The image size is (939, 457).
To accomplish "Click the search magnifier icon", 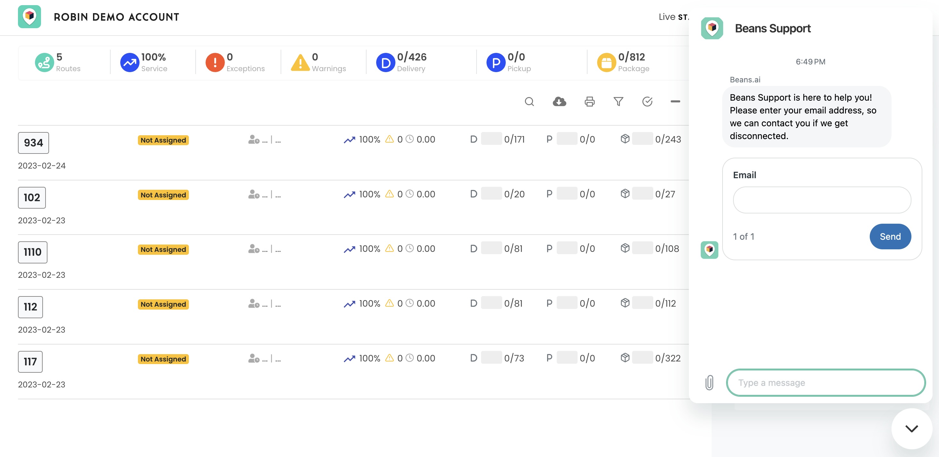I will [529, 102].
